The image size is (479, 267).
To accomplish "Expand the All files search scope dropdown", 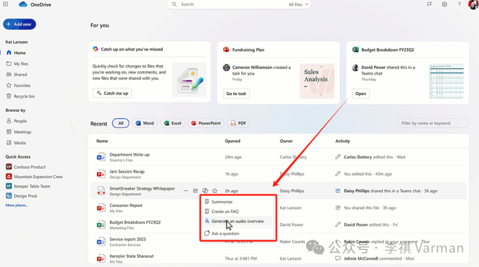I will click(298, 4).
